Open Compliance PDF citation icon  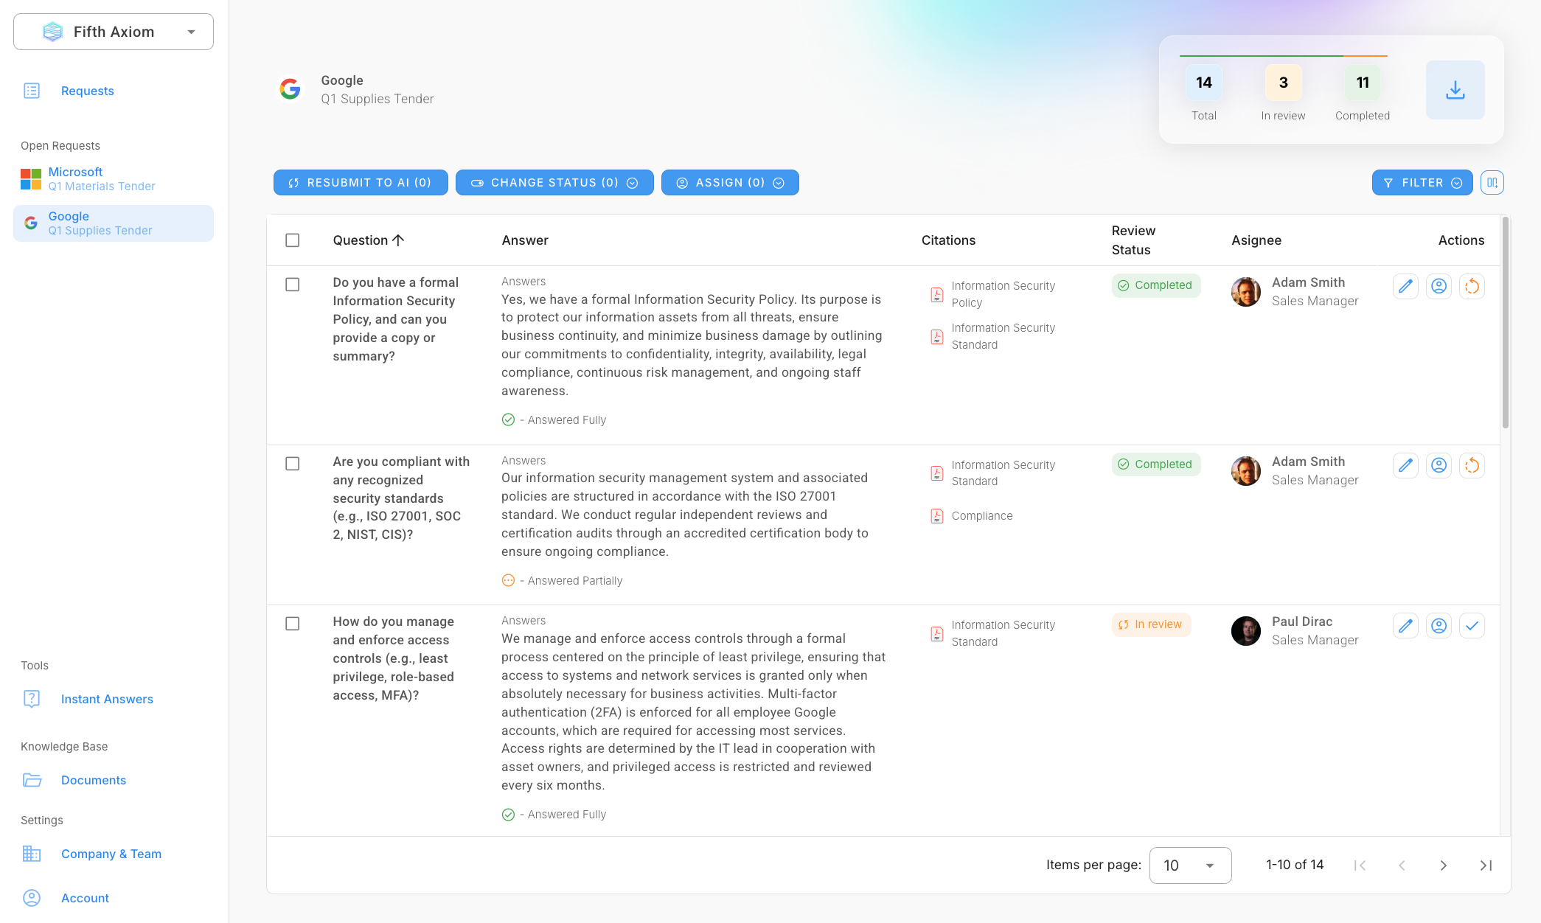coord(936,516)
